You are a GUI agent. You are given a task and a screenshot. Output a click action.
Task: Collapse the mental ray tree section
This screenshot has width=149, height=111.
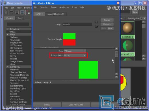(8, 67)
